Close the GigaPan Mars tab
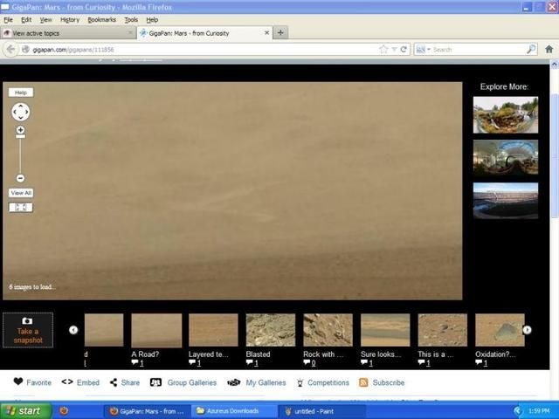The image size is (559, 419). click(x=266, y=33)
